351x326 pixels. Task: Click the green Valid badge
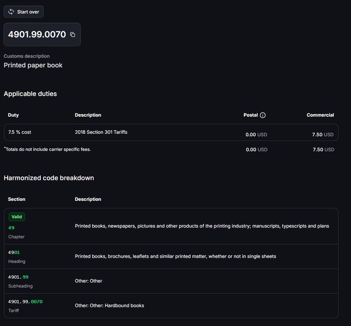point(17,217)
